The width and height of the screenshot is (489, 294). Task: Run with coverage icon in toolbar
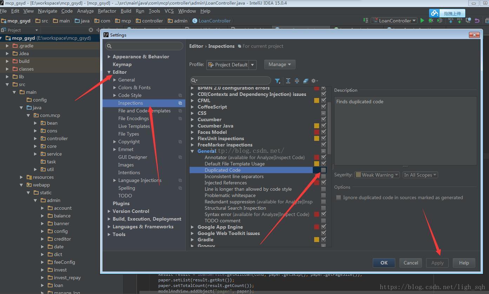tap(440, 20)
